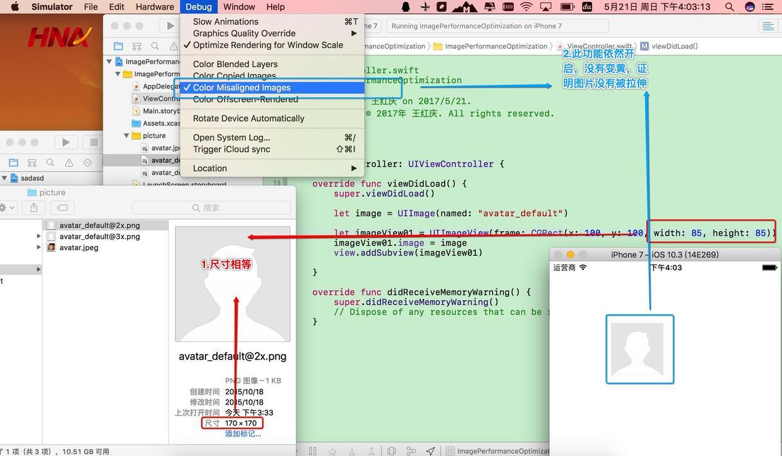Select Main.storyboard in navigator

coord(156,111)
